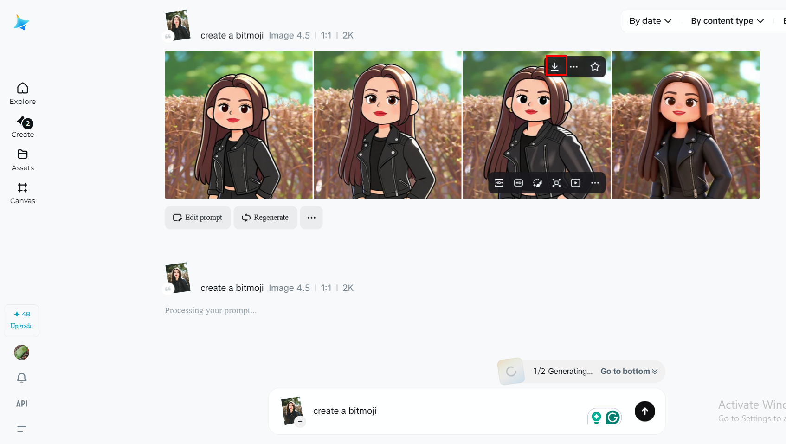Submit prompt with the arrow send button
The height and width of the screenshot is (444, 786).
coord(645,411)
